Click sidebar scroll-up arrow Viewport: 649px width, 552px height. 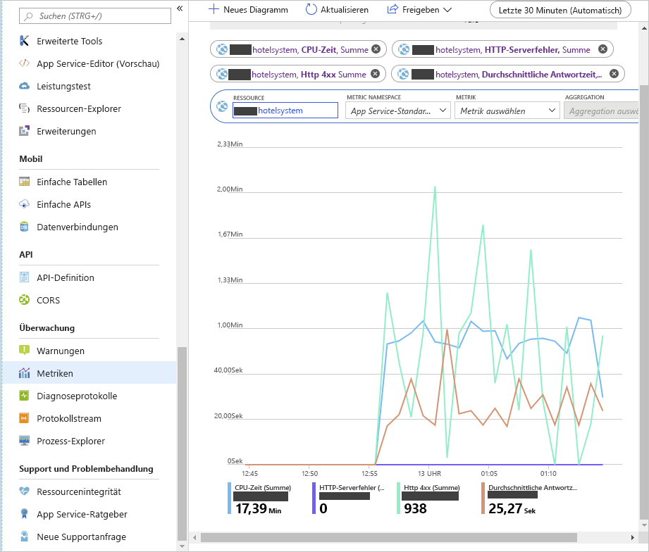pos(182,39)
